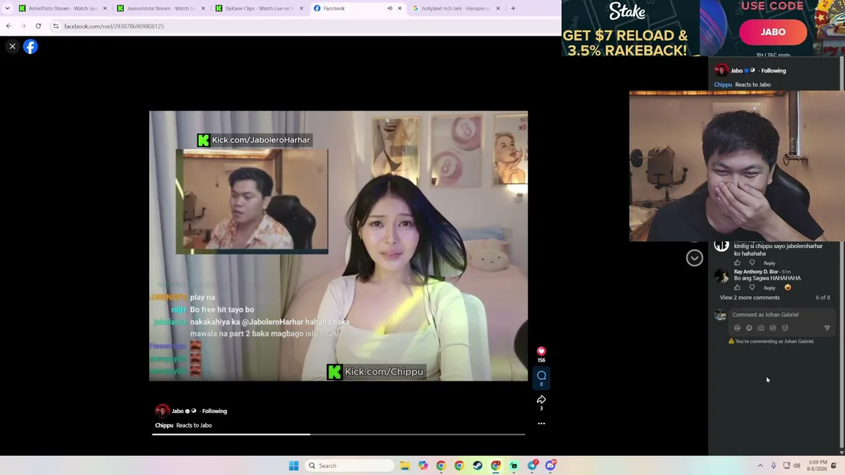This screenshot has width=845, height=475.
Task: Go to the next reel with down chevron
Action: click(694, 258)
